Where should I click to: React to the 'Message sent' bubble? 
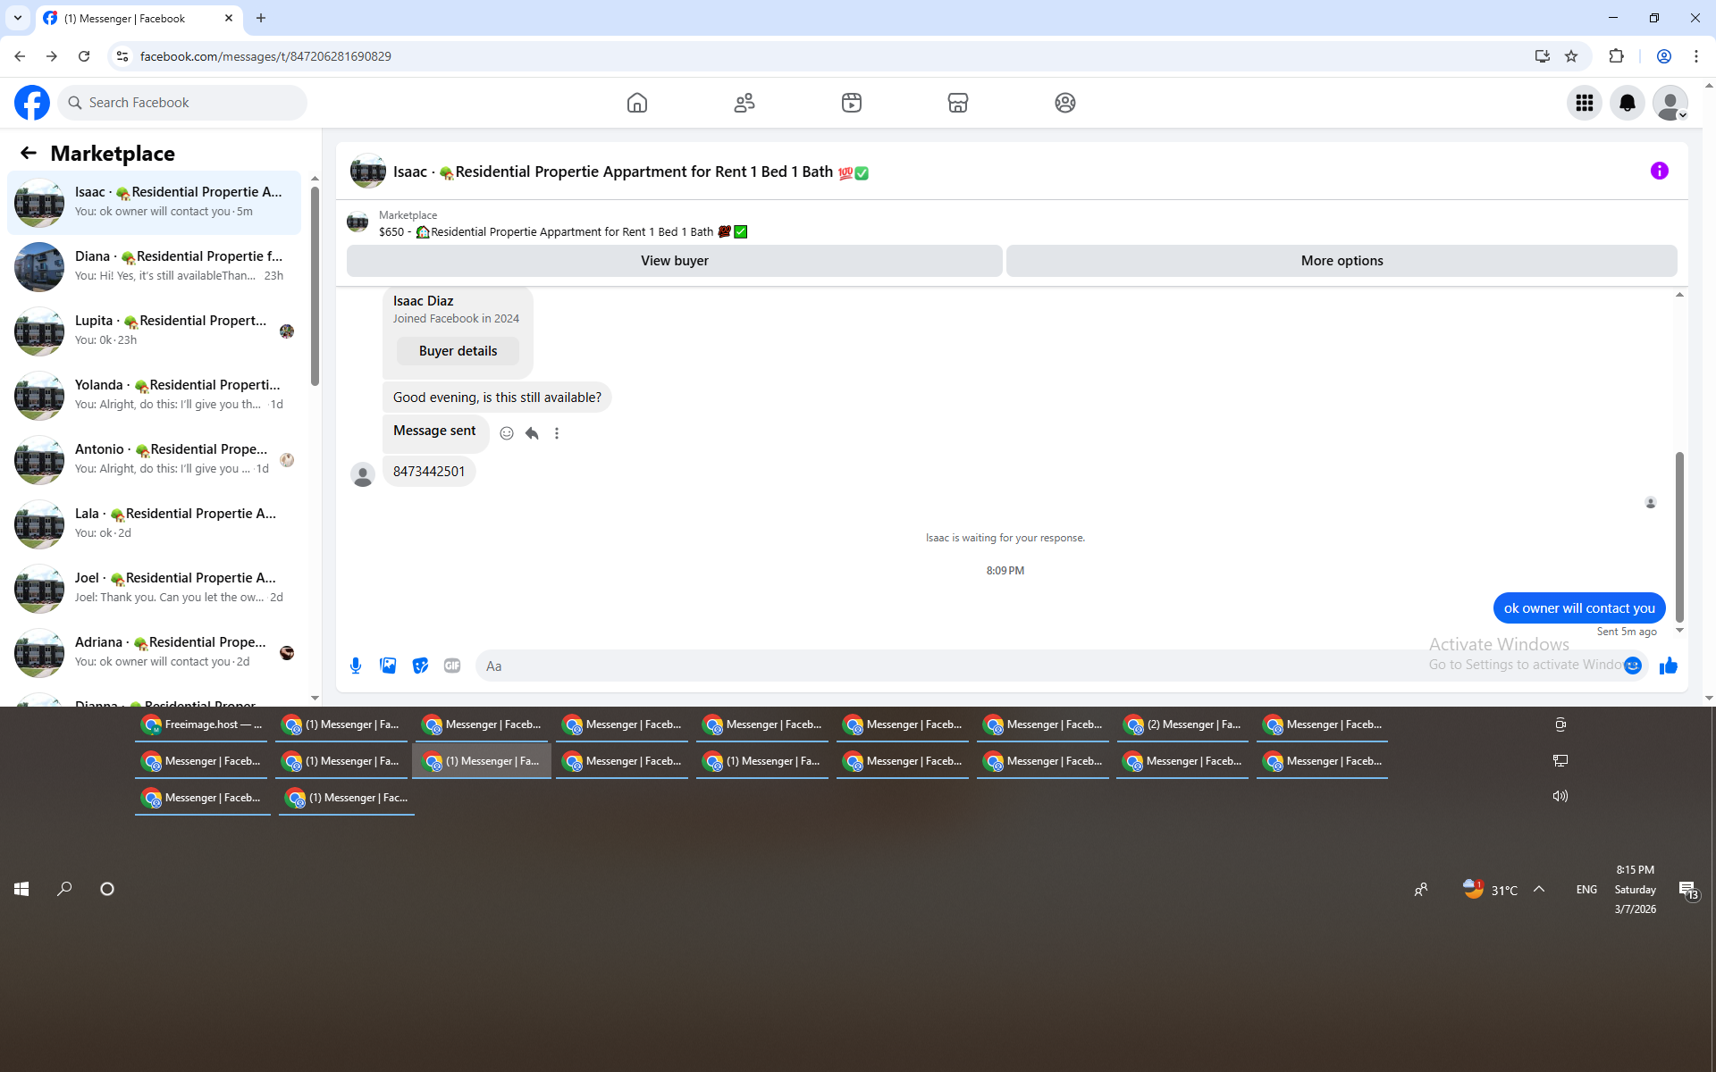507,433
